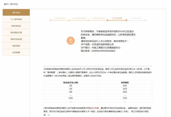Select 我拍中的拍品 in the sidebar

[x=16, y=39]
